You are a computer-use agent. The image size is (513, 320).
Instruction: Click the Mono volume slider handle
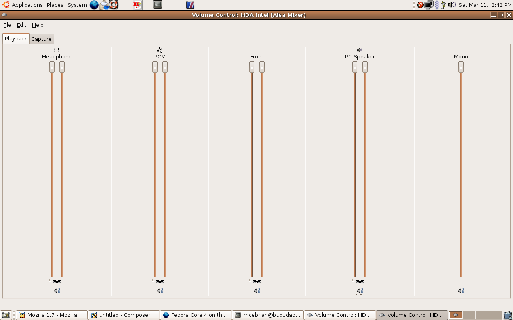461,67
